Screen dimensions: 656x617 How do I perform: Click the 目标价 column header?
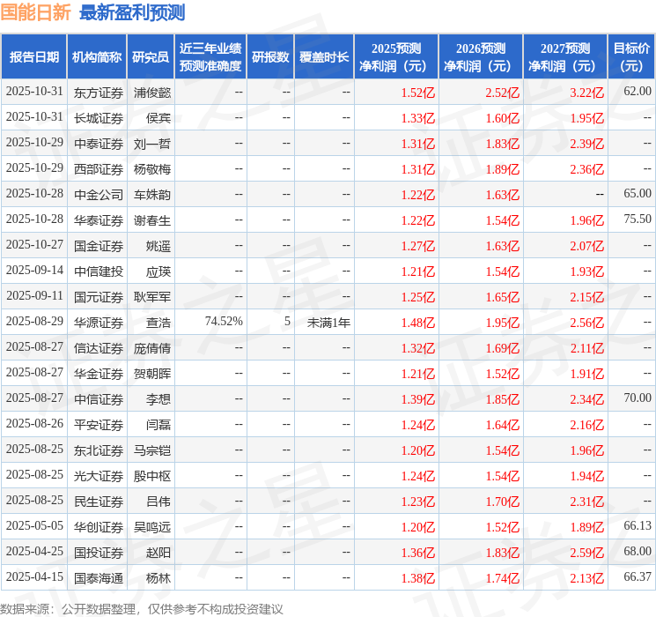pyautogui.click(x=631, y=57)
